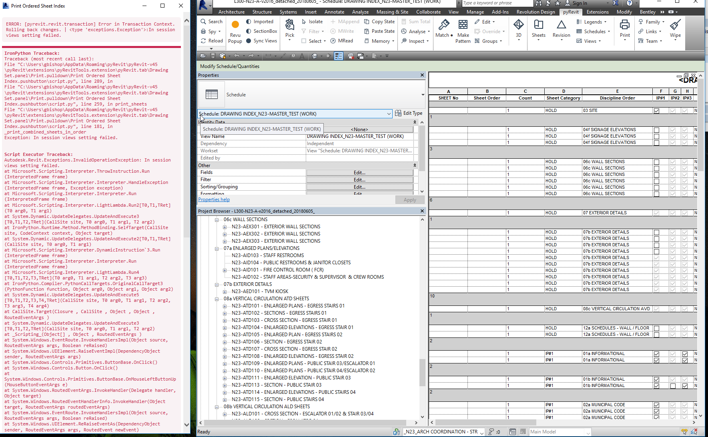Open the Revu Popup tool
This screenshot has width=708, height=437.
[235, 32]
